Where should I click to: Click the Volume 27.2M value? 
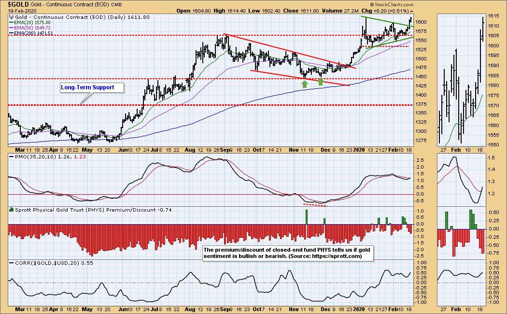[x=339, y=11]
